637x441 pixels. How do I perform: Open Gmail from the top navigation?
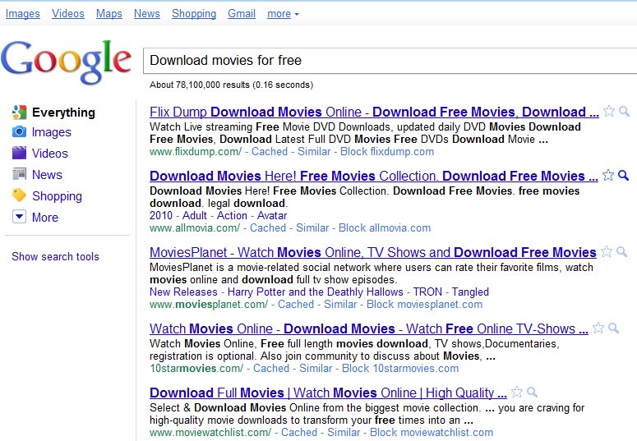coord(242,14)
